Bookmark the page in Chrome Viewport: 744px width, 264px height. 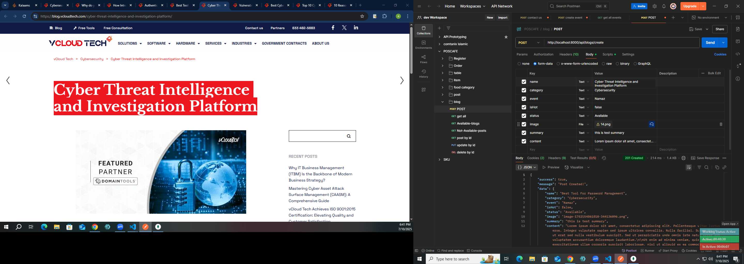(x=362, y=16)
